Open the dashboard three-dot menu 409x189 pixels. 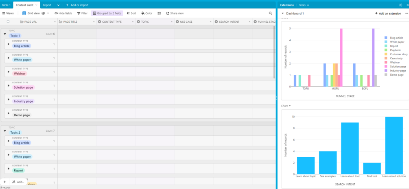[x=407, y=13]
